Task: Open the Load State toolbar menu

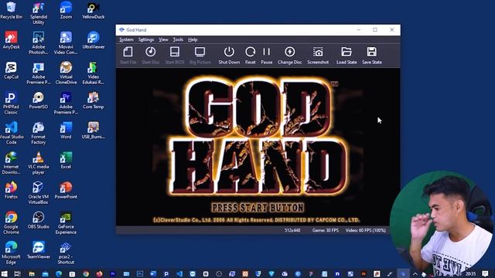Action: point(346,56)
